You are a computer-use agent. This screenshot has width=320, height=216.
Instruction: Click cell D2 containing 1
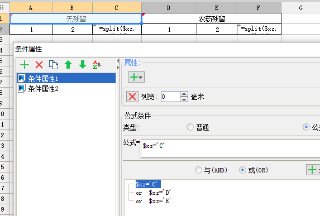tap(169, 29)
